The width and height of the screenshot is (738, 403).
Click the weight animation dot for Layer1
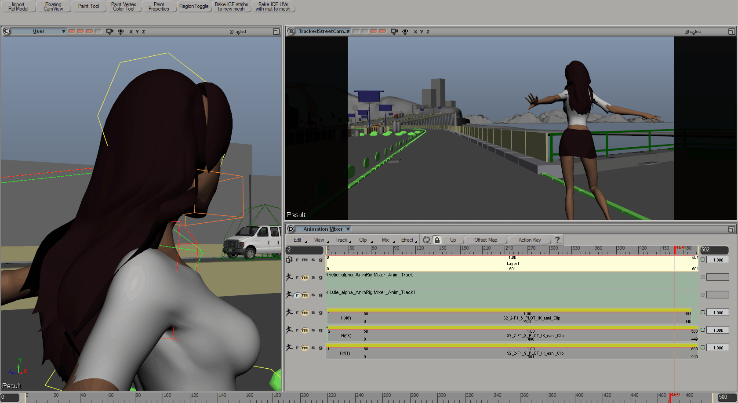(x=703, y=260)
